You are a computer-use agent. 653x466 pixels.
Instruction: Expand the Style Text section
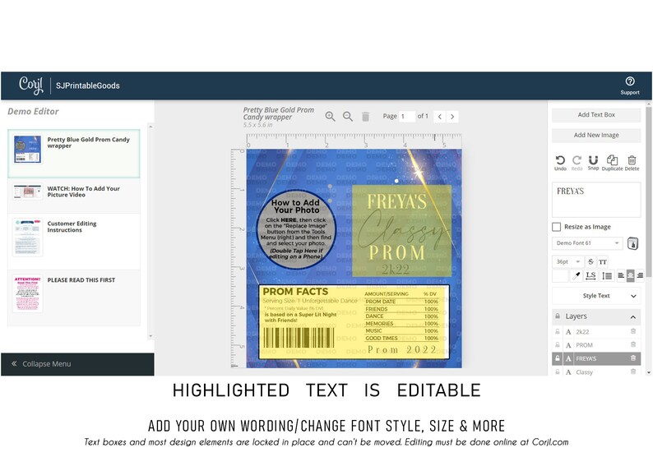pos(596,296)
